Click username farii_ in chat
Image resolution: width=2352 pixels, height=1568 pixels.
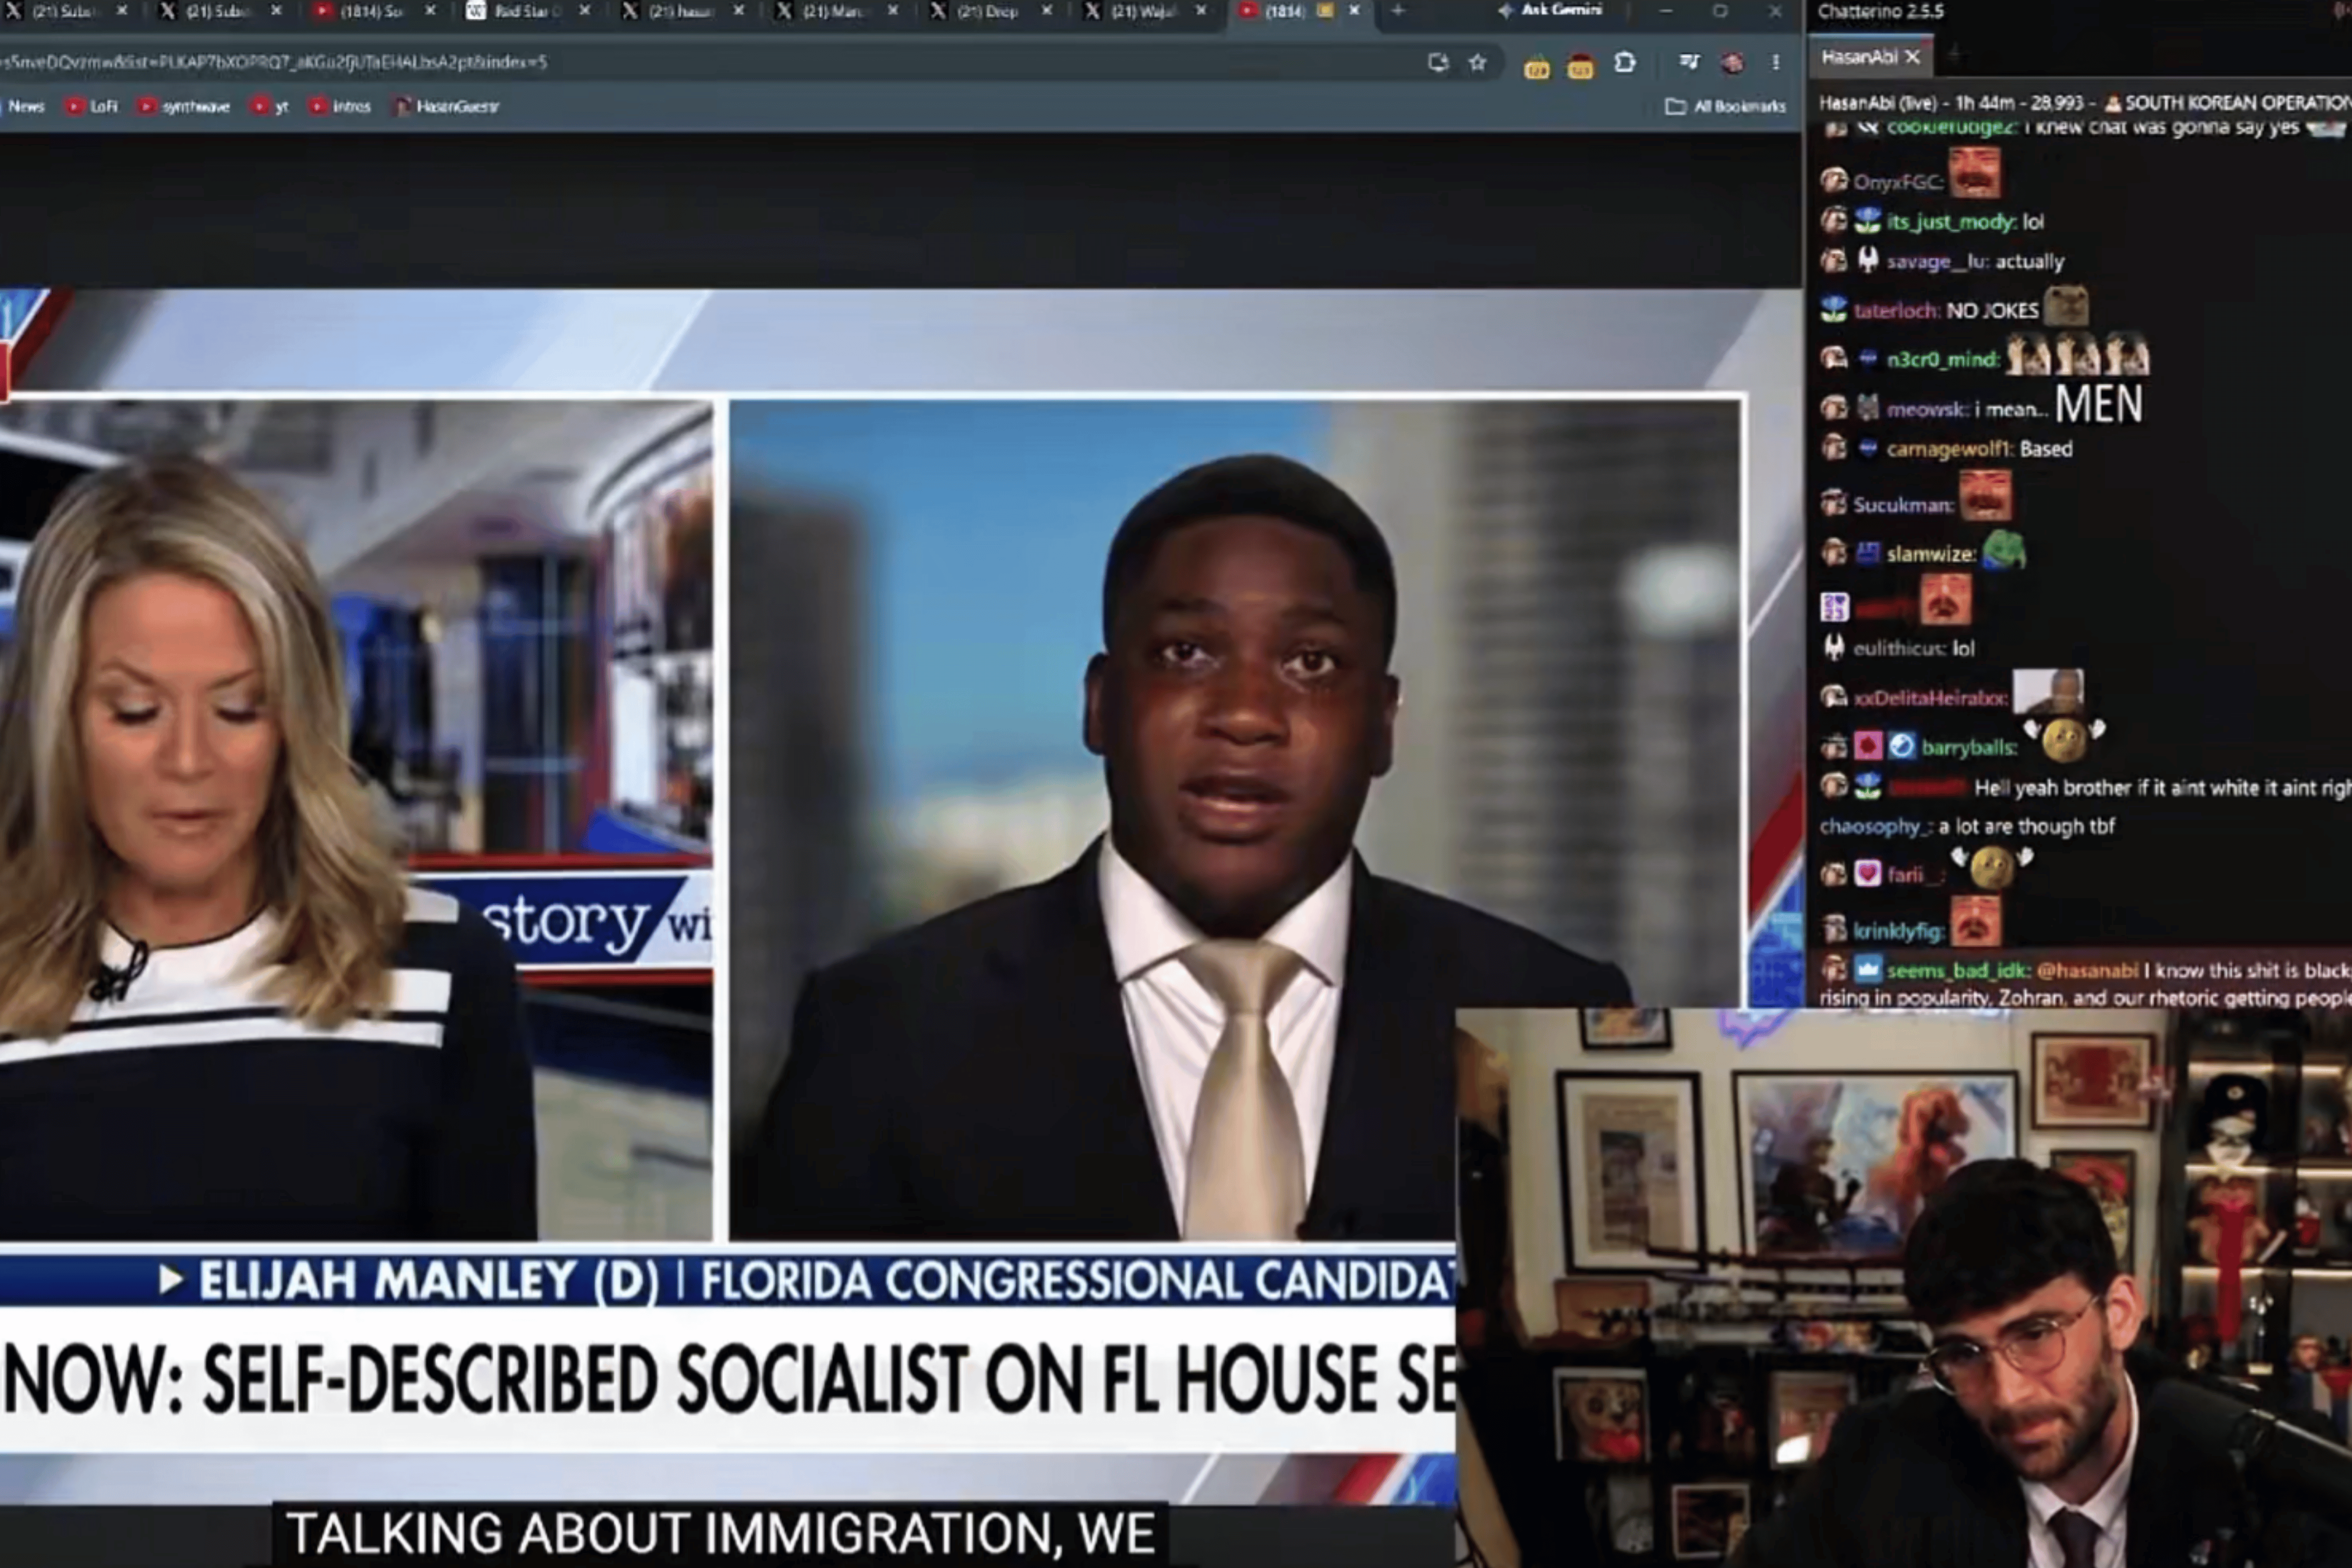click(1916, 875)
